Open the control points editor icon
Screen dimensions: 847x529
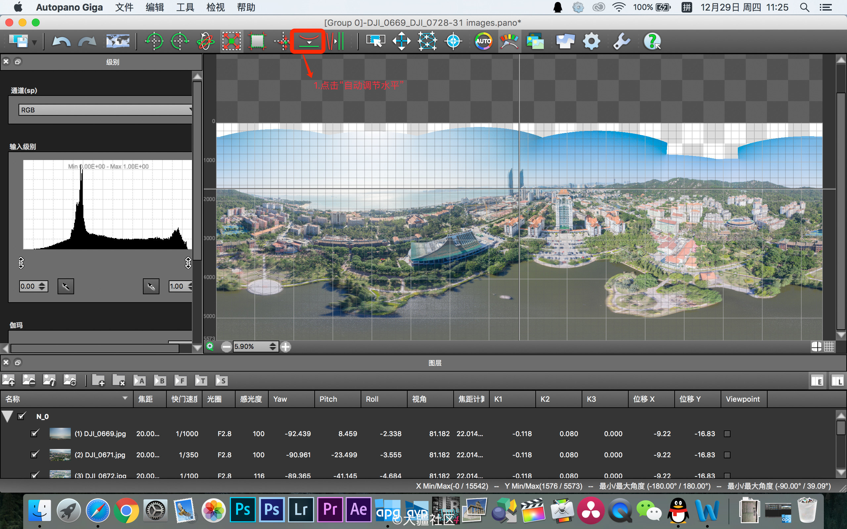[x=427, y=41]
